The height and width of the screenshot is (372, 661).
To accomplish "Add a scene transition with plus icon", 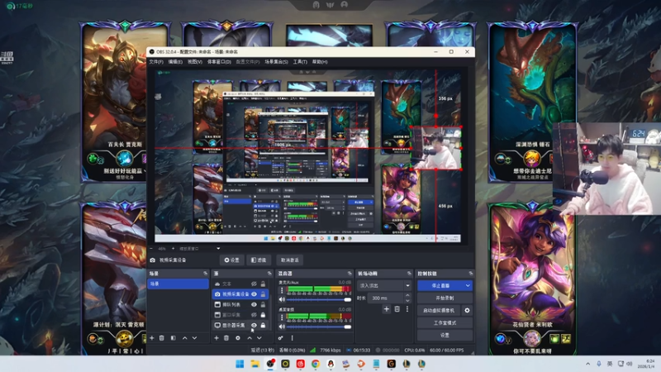I will 386,309.
